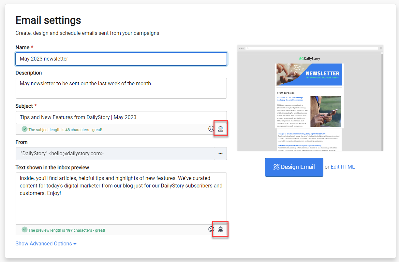Open the From sender ellipsis menu

(221, 154)
